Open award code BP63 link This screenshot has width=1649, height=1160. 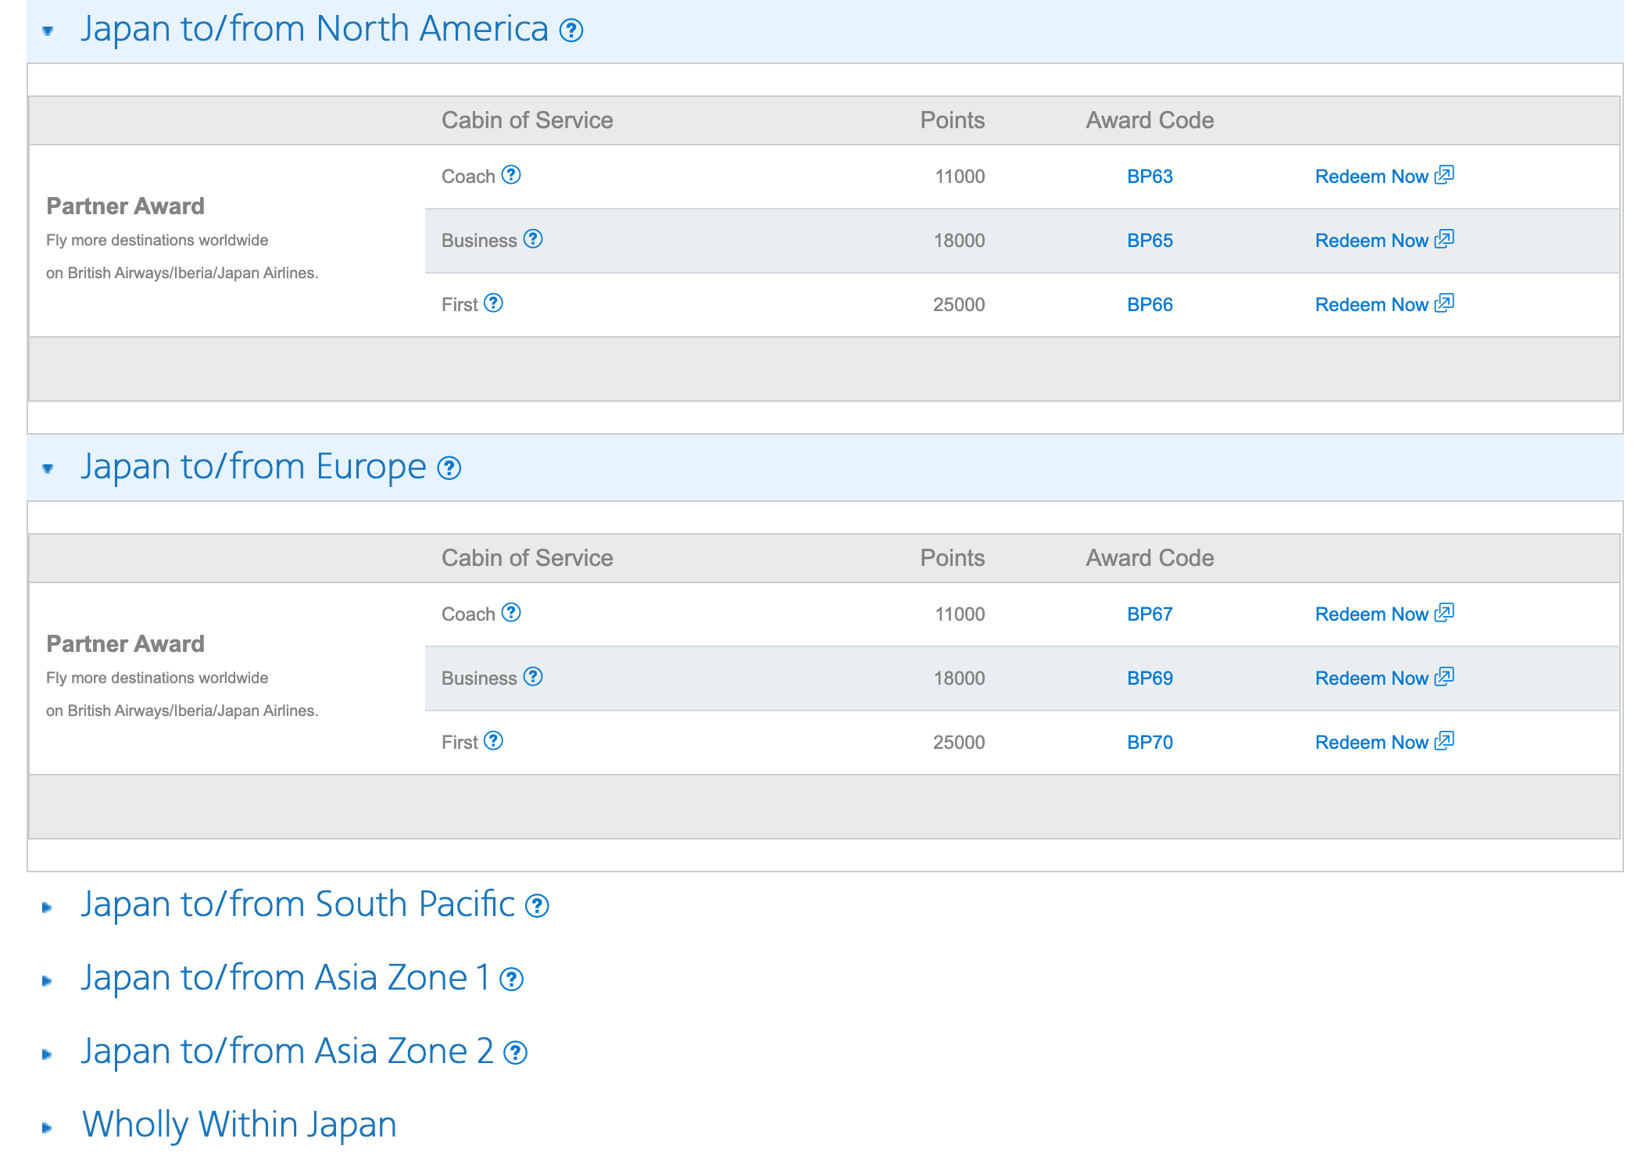click(1150, 177)
